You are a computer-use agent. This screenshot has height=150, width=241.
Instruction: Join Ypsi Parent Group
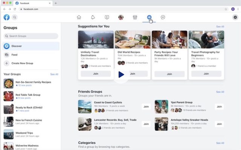[219, 107]
